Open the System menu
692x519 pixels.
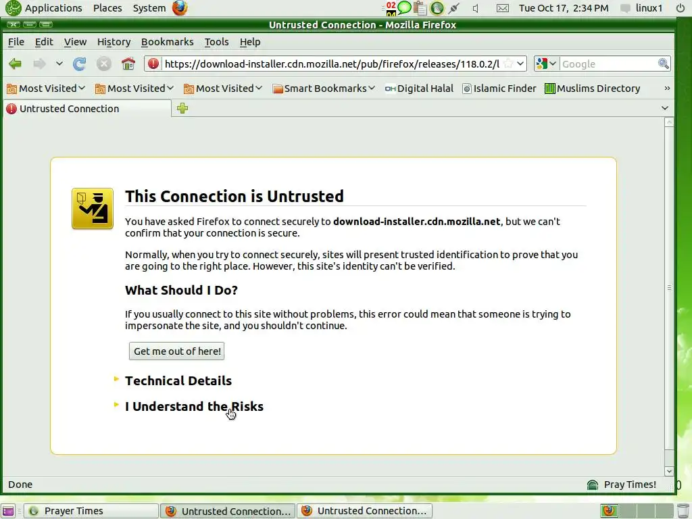coord(149,8)
